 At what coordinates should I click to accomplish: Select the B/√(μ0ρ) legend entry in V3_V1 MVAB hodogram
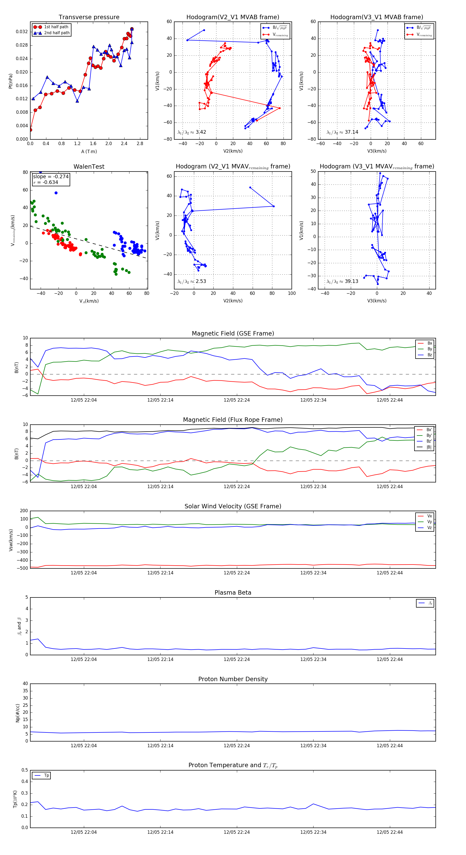tap(419, 27)
